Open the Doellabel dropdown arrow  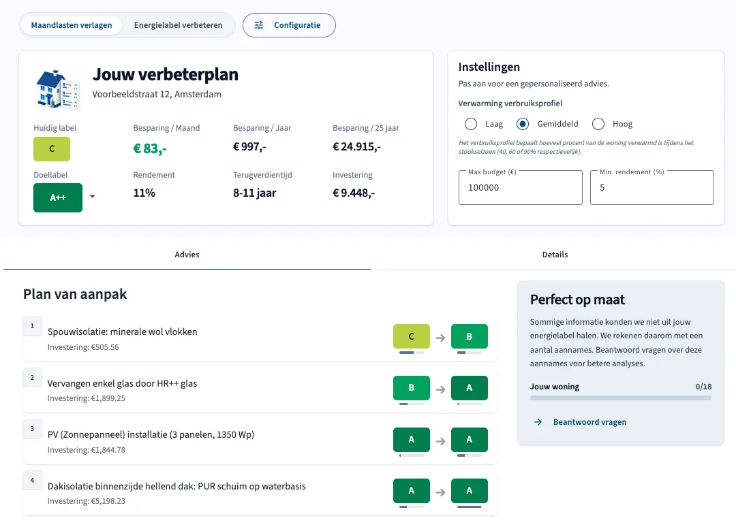pos(93,197)
